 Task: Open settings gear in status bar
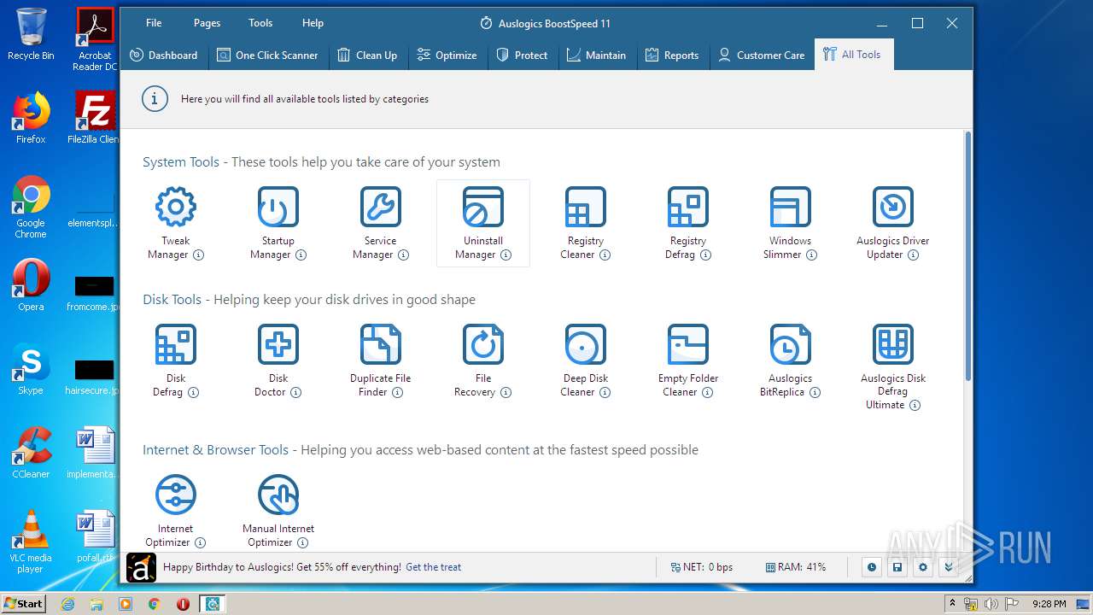(922, 567)
